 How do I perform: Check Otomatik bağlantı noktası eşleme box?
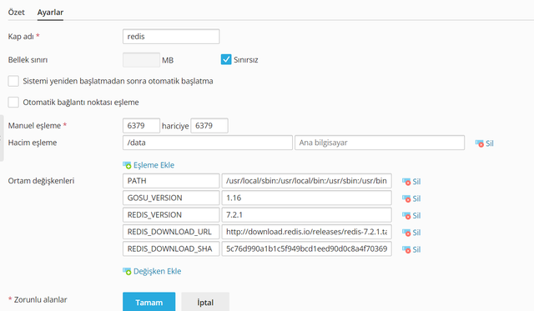[x=13, y=102]
